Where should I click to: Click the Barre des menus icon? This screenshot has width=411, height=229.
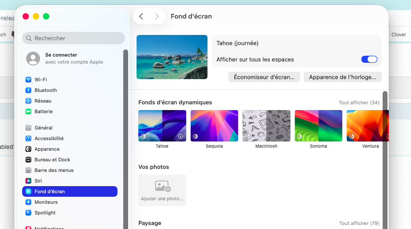pyautogui.click(x=28, y=170)
